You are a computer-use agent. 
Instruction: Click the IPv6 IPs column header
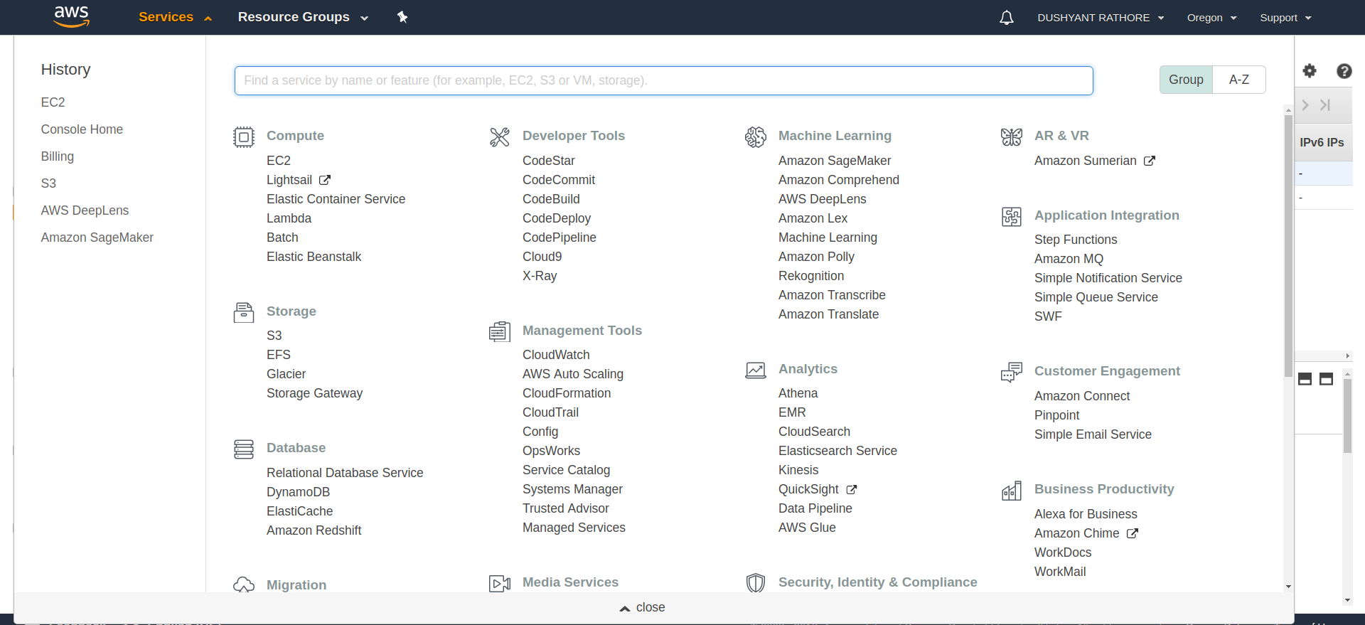coord(1322,142)
